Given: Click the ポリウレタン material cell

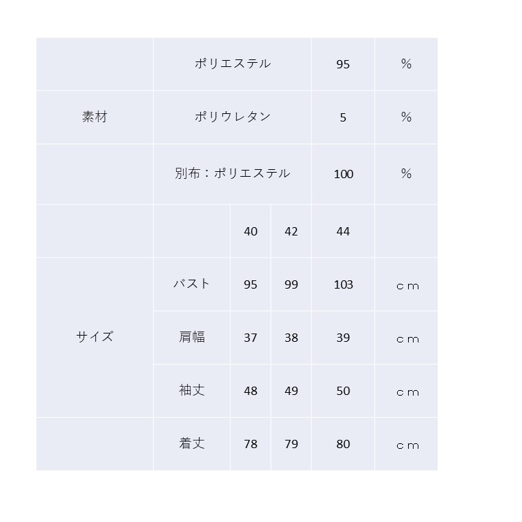Looking at the screenshot, I should click(x=233, y=117).
